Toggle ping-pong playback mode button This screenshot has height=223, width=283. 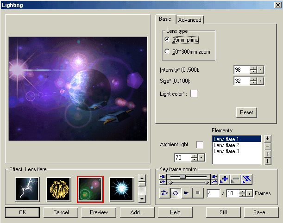[164, 193]
